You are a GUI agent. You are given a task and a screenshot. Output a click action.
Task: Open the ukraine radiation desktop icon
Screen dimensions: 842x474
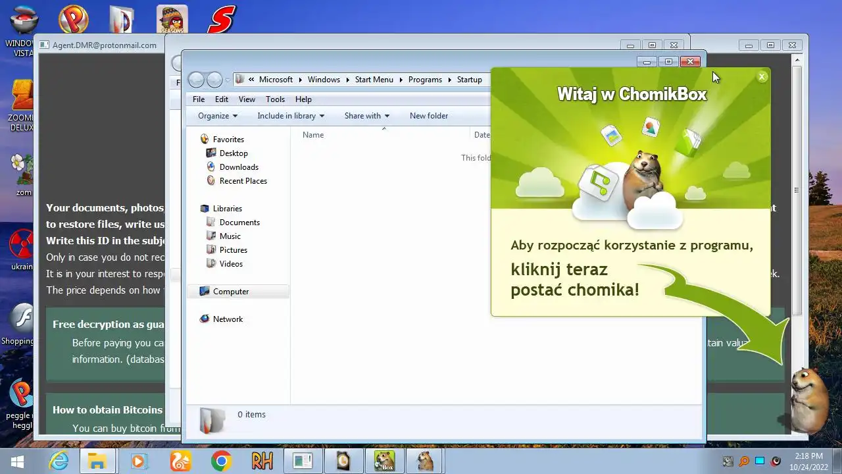coord(22,250)
